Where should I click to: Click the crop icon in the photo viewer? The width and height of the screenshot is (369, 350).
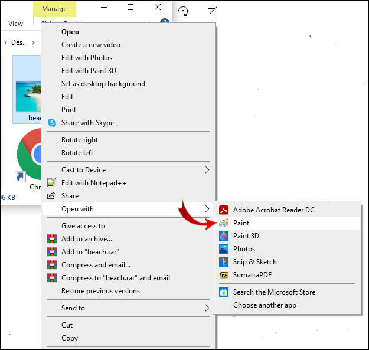[213, 11]
